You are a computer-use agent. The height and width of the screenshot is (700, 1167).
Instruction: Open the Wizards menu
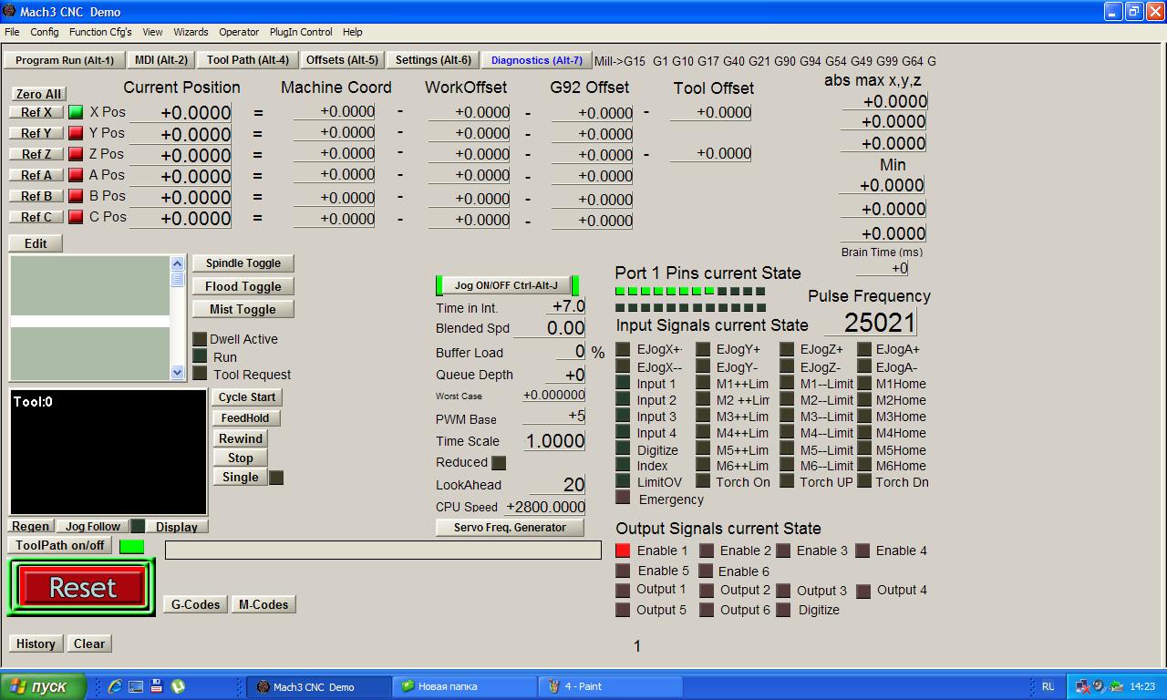(191, 32)
